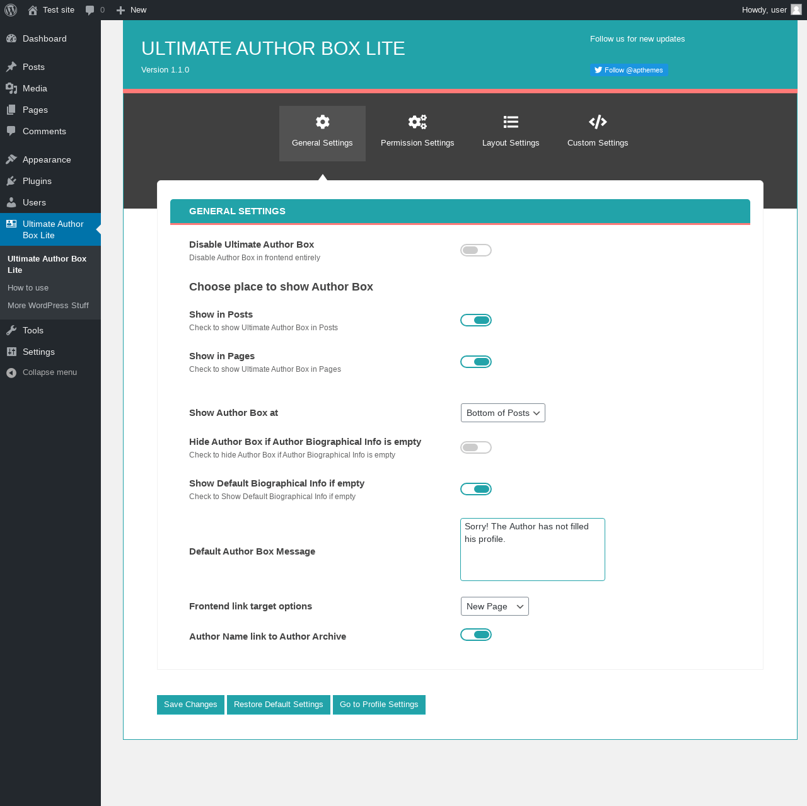The height and width of the screenshot is (806, 807).
Task: Click the Dashboard gauge icon
Action: pyautogui.click(x=11, y=38)
